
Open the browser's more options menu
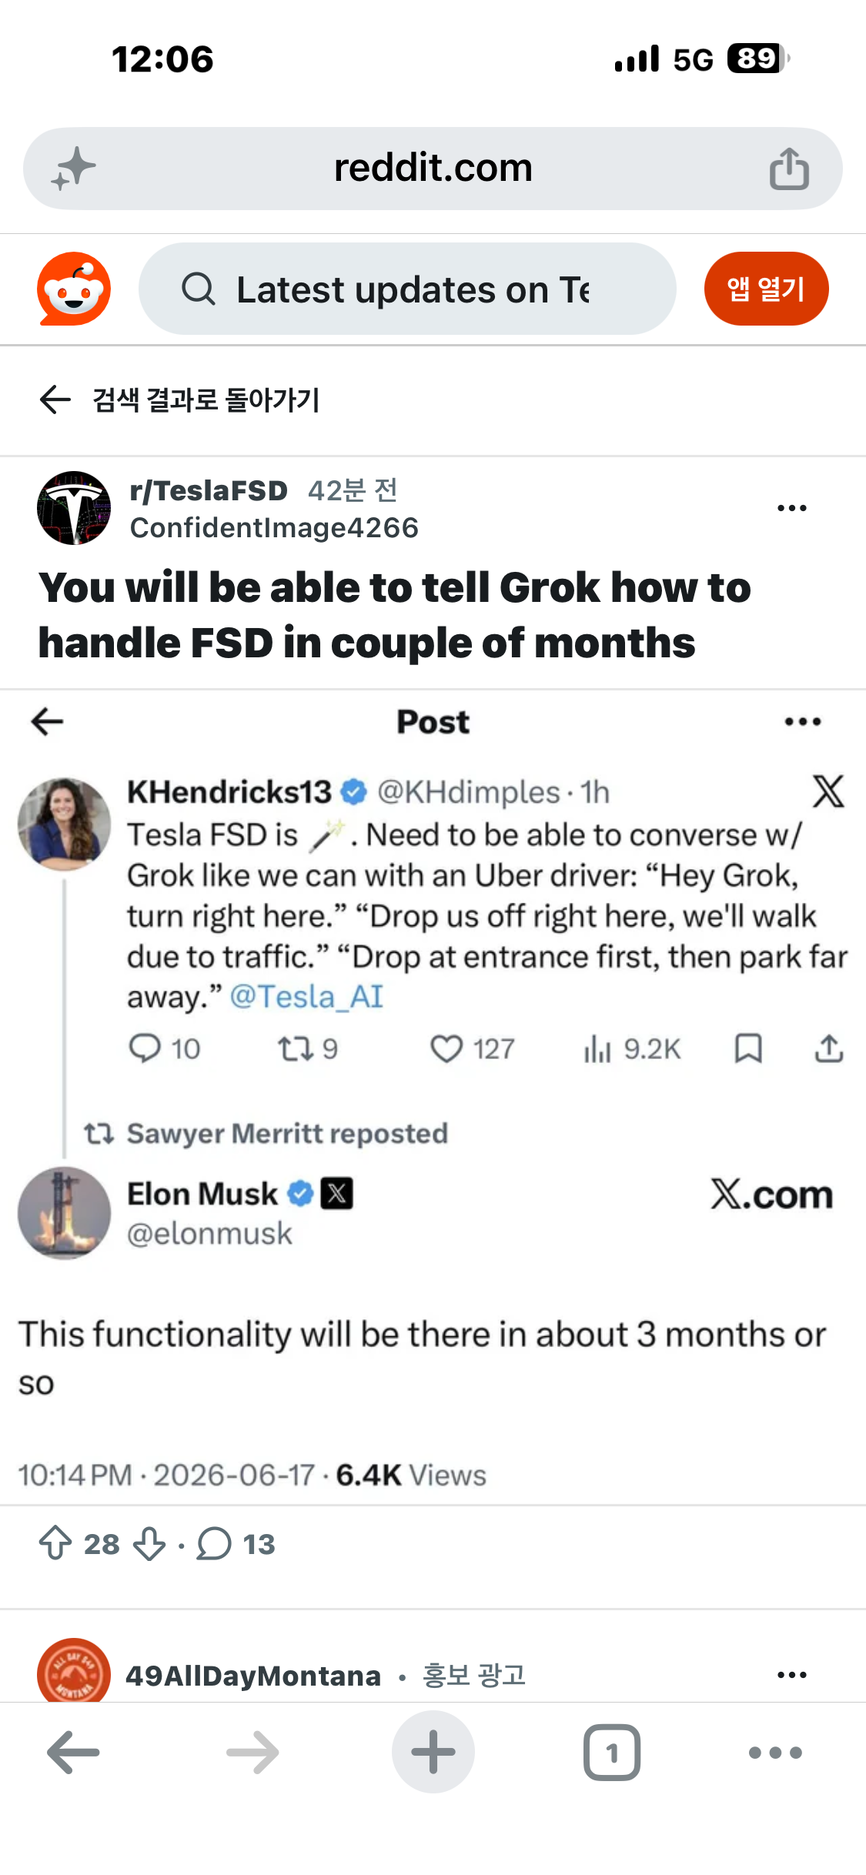(775, 1753)
